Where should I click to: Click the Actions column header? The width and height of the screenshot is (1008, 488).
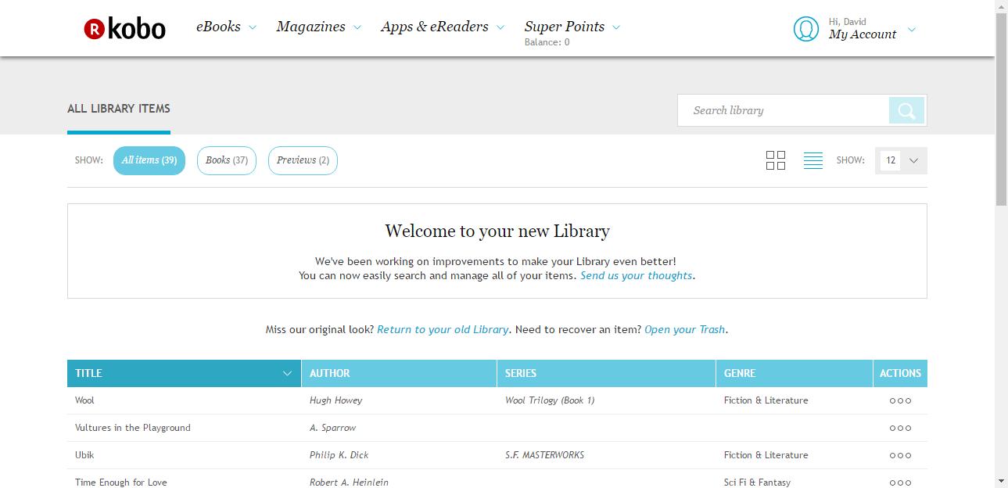click(900, 373)
